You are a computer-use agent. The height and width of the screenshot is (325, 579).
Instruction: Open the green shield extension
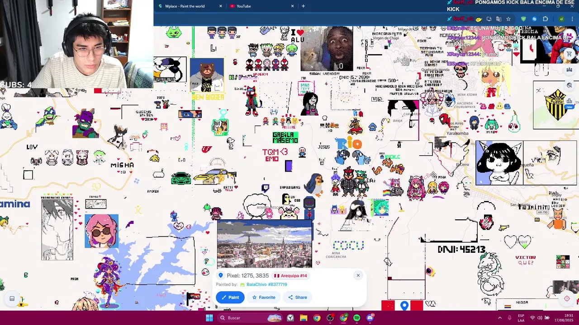[x=523, y=19]
